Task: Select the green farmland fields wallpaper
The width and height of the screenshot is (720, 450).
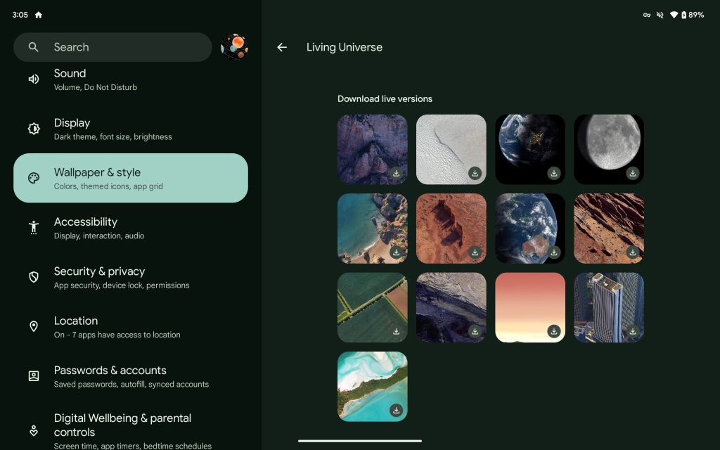Action: click(x=372, y=307)
